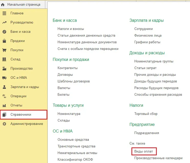The width and height of the screenshot is (190, 163).
Task: Open the Производственные календари link
Action: pyautogui.click(x=158, y=158)
